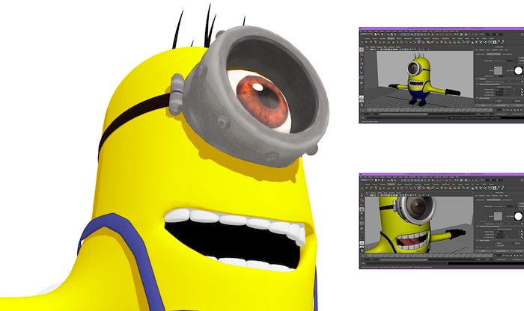This screenshot has width=524, height=311.
Task: Open the upper Maya screenshot with T-pose minion
Action: [442, 75]
